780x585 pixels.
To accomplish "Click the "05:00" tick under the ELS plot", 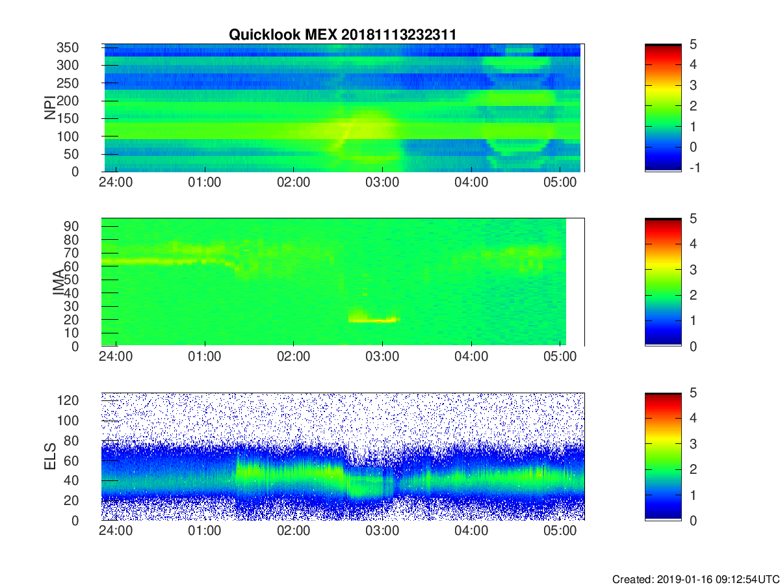I will tap(560, 530).
